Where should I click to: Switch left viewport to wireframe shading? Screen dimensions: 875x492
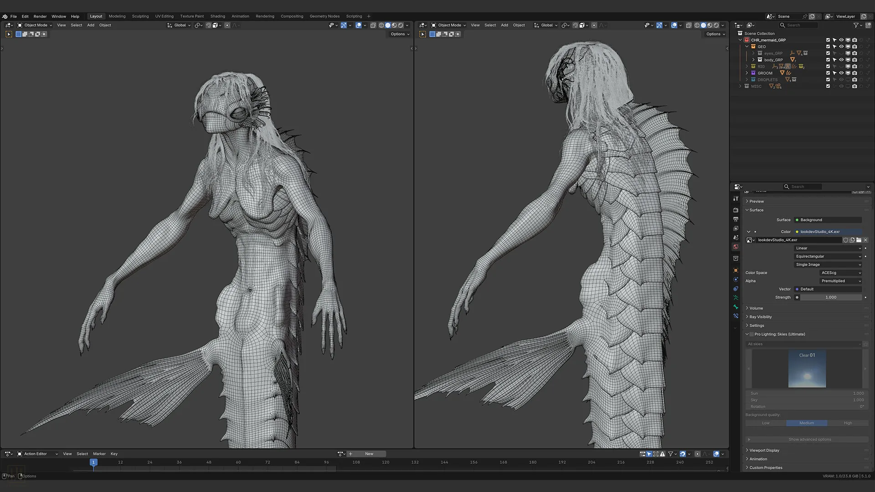pyautogui.click(x=381, y=25)
